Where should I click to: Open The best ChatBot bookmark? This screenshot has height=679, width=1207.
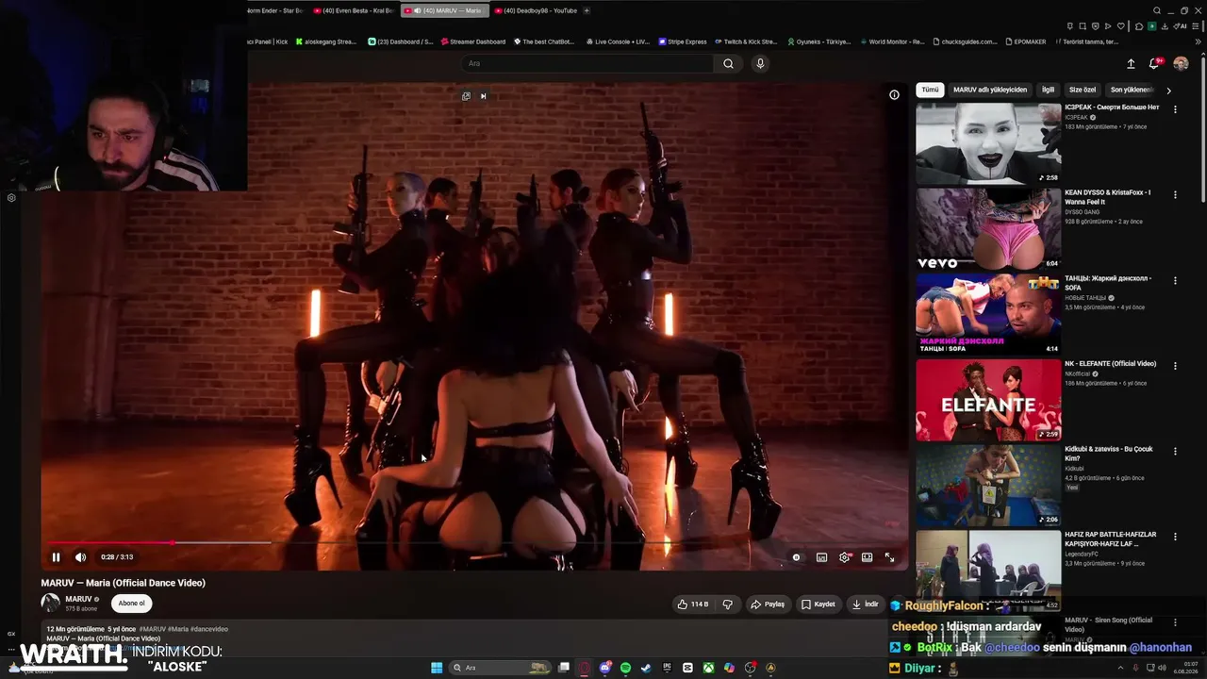pos(543,41)
